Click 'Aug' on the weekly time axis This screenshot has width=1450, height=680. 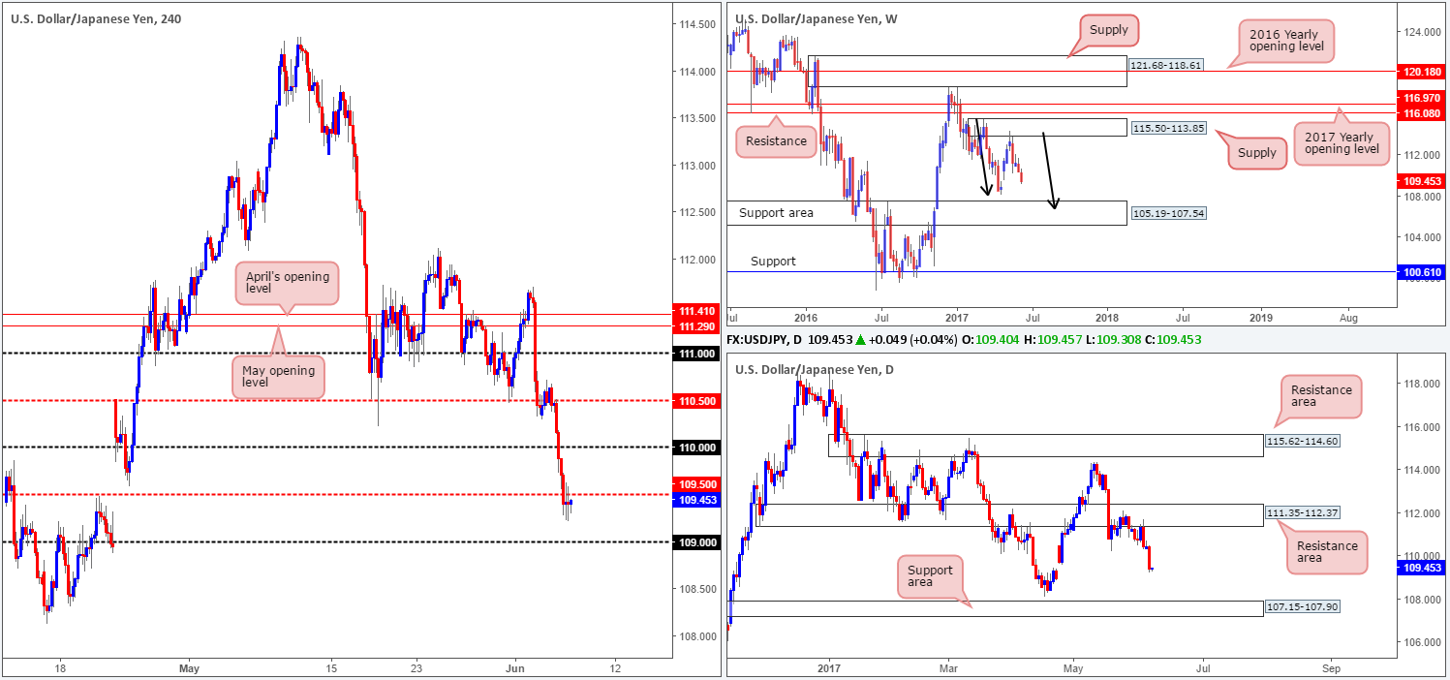(1349, 317)
